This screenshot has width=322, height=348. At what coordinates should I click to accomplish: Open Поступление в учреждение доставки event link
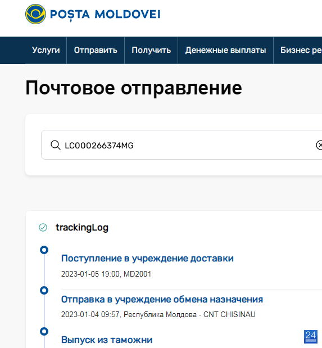click(147, 259)
